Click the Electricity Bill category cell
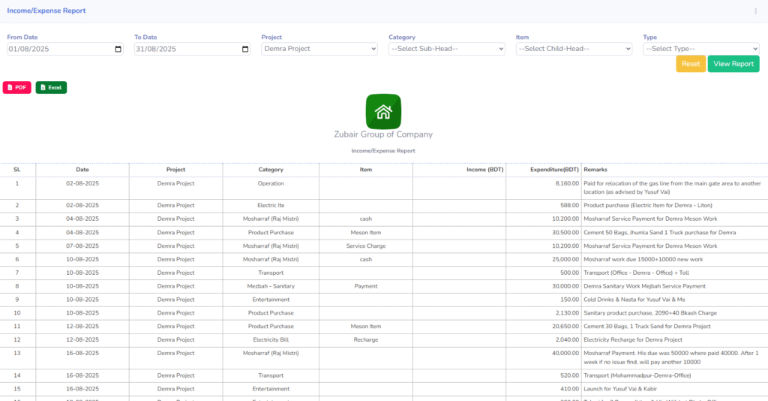Screen dimensions: 768x401 point(271,339)
